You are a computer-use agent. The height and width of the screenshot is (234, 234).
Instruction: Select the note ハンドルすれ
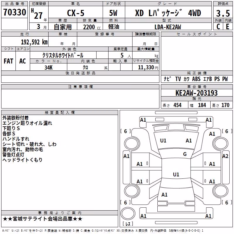tap(16, 139)
